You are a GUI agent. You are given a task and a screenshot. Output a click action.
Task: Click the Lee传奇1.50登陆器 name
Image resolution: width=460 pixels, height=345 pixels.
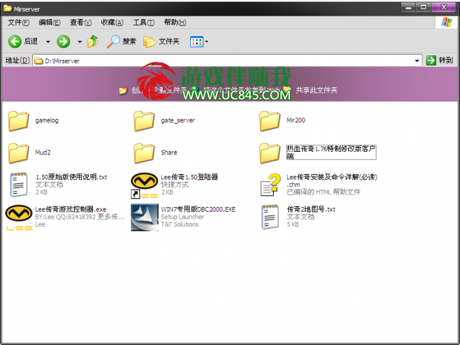pos(190,177)
